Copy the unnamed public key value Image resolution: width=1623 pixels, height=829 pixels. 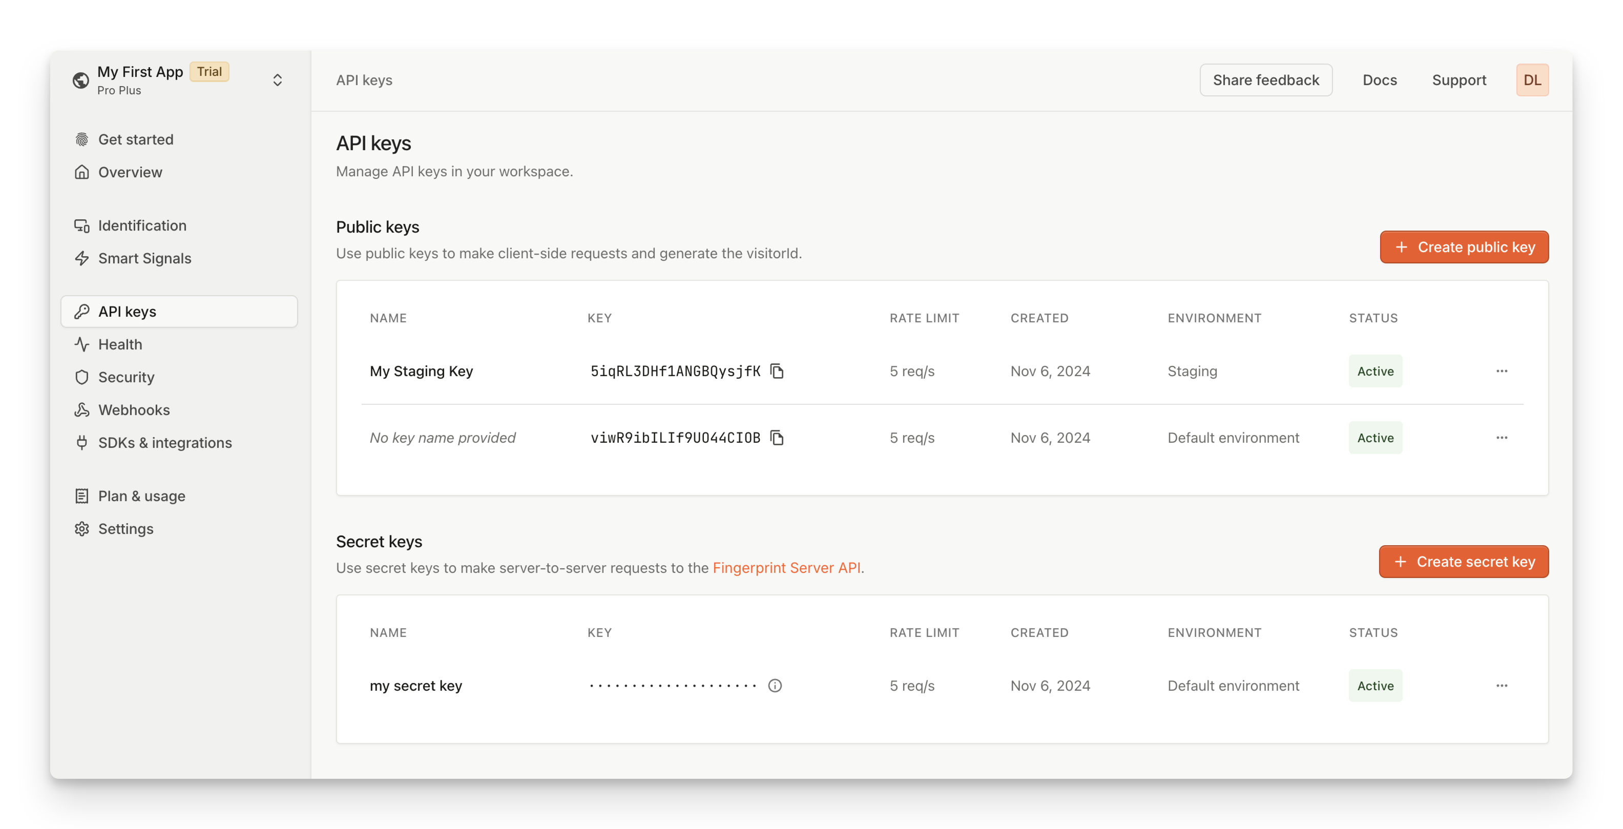click(778, 437)
